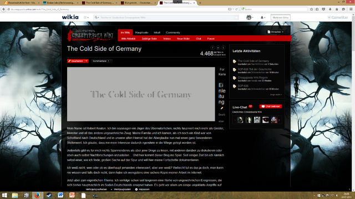This screenshot has height=199, width=355.
Task: Open the Mitmachen dropdown
Action: 276,32
